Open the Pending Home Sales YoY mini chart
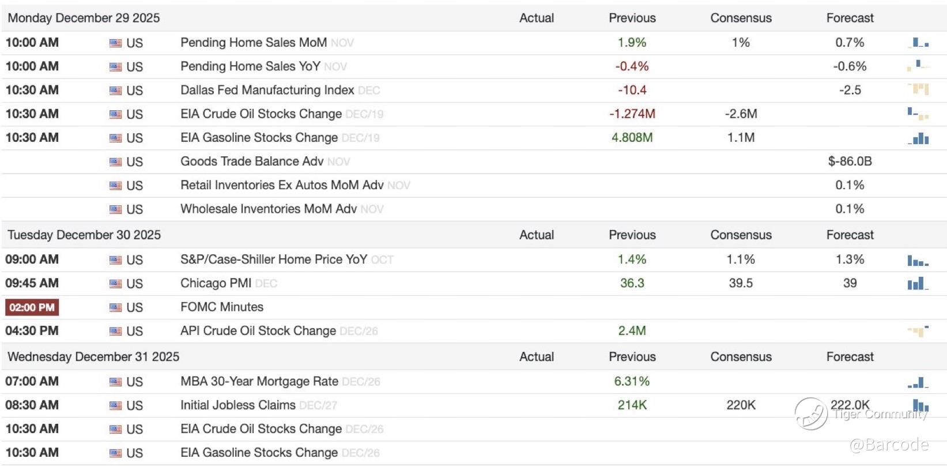Screen dimensions: 947x466 click(x=918, y=65)
